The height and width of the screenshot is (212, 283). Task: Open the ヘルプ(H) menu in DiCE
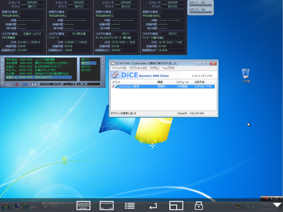pyautogui.click(x=168, y=68)
